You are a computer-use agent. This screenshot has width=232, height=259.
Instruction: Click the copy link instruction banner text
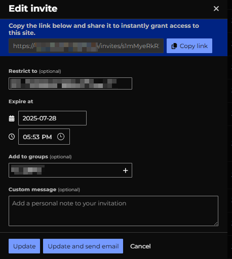[104, 29]
